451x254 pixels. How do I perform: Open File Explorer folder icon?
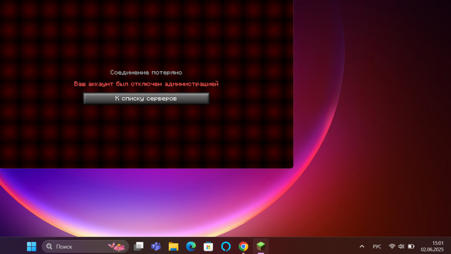[x=174, y=246]
